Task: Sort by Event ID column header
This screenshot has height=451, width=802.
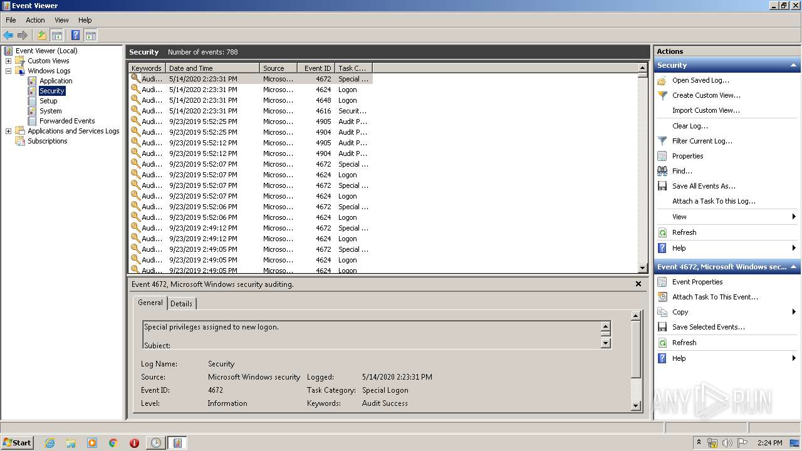Action: click(315, 68)
